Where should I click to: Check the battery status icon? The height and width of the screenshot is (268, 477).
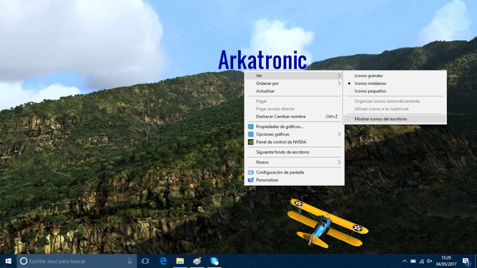point(413,261)
